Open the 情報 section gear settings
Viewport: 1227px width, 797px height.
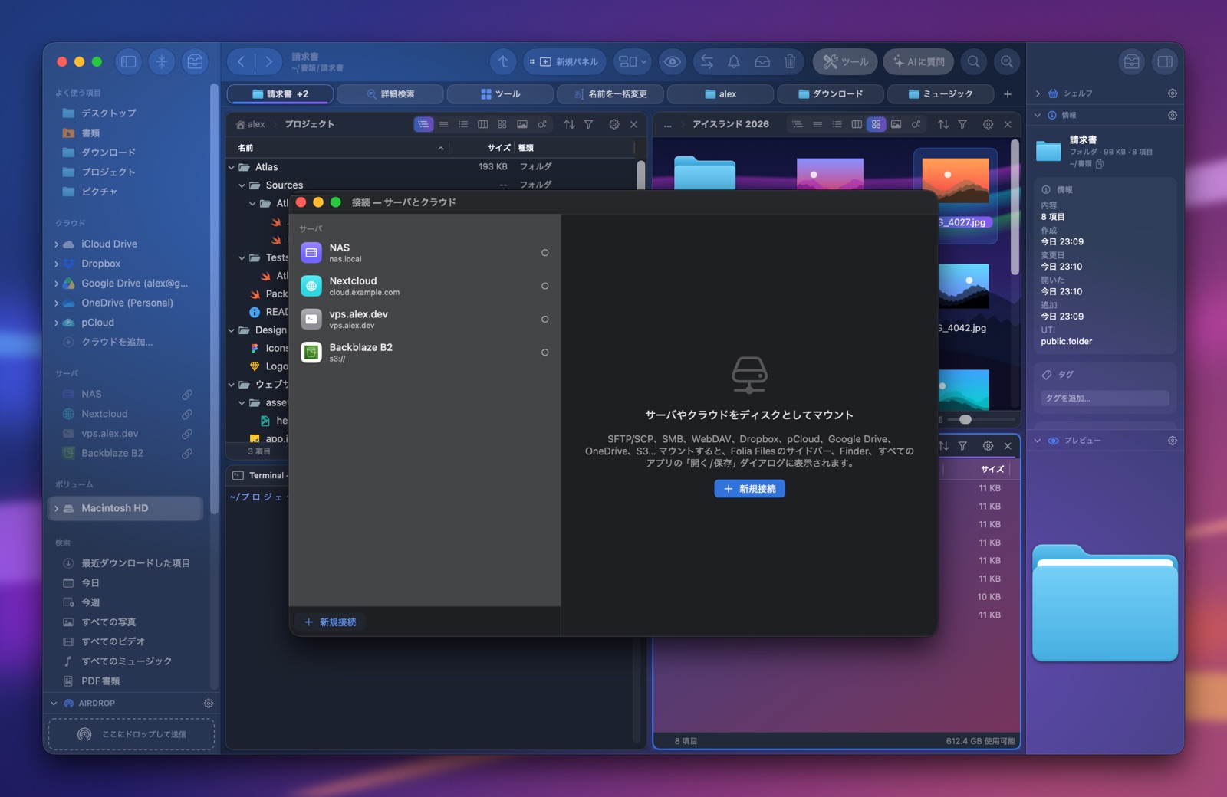(1173, 116)
